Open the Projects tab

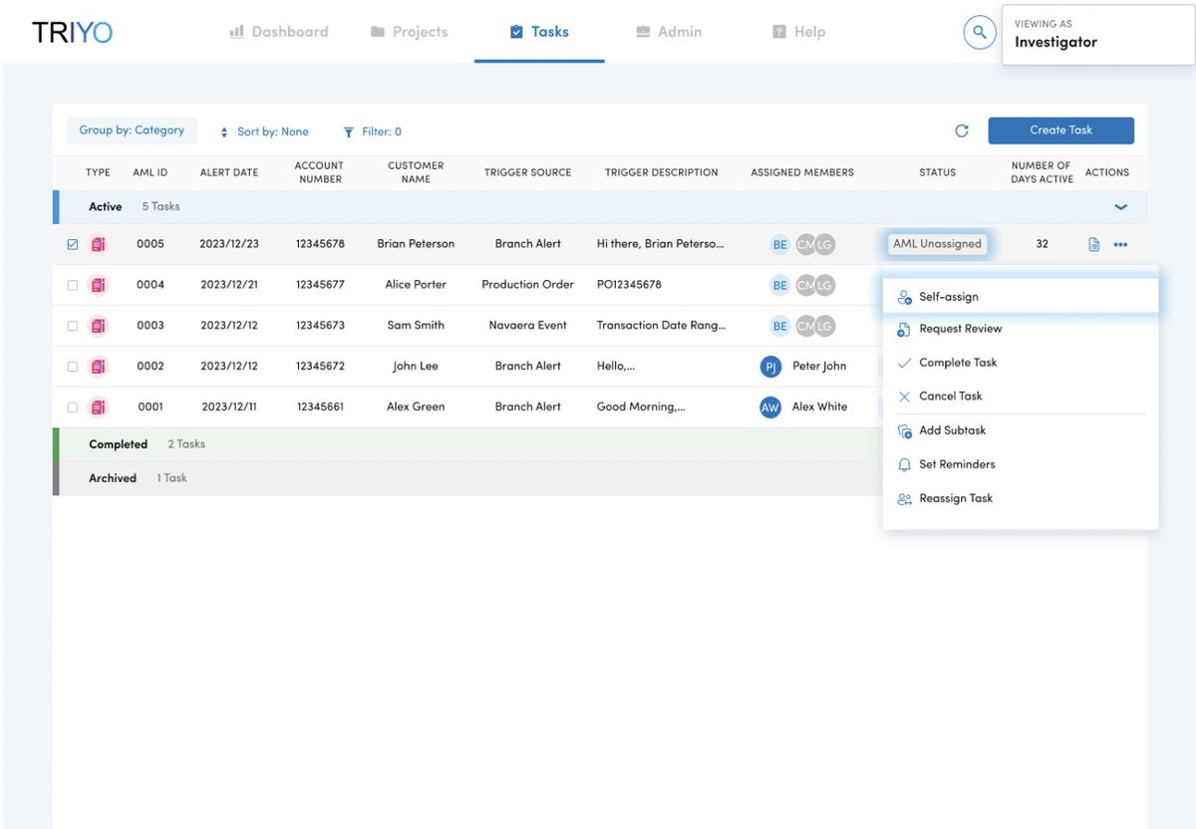click(409, 32)
